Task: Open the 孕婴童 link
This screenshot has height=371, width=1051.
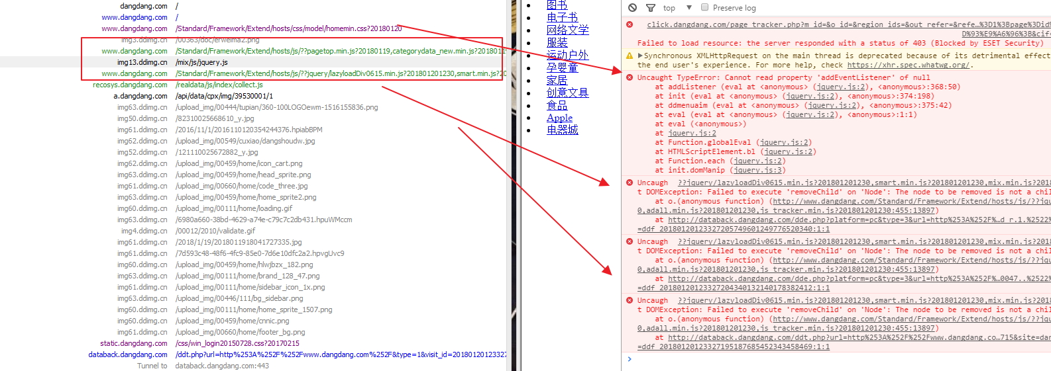Action: (x=562, y=67)
